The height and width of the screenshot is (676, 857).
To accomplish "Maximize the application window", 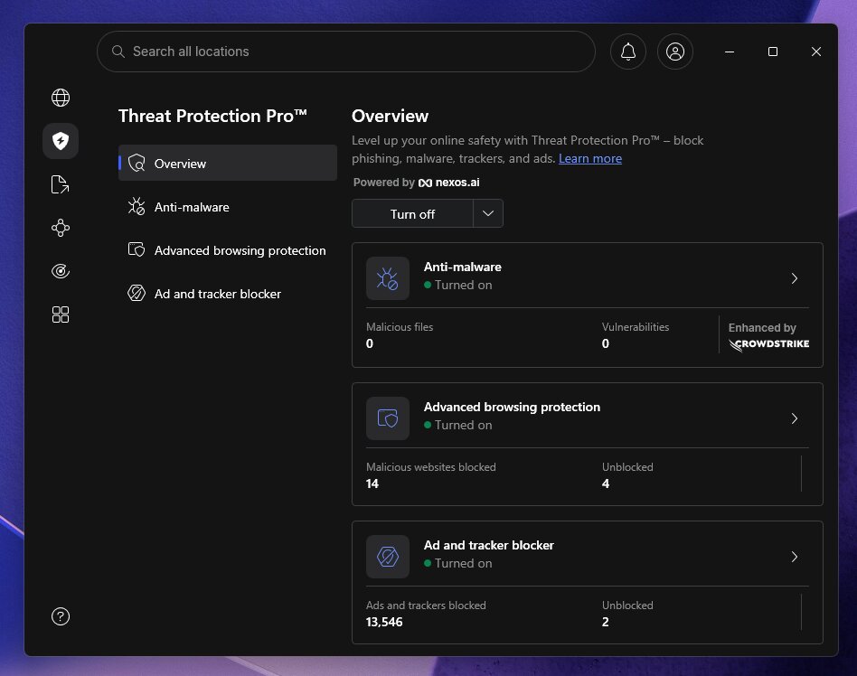I will (x=773, y=52).
